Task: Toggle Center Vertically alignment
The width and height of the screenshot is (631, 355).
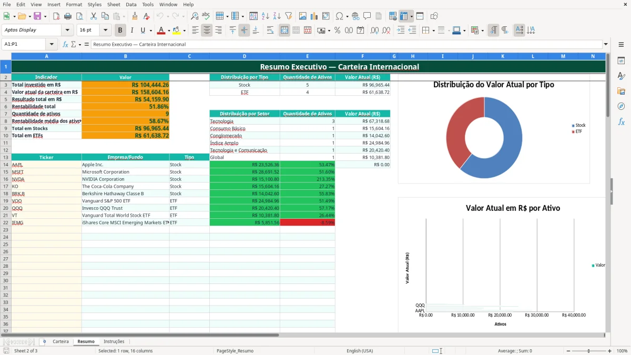Action: coord(244,31)
